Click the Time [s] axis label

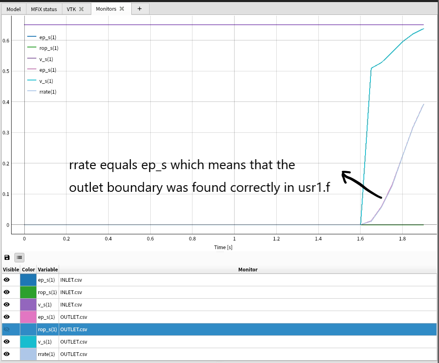point(223,247)
